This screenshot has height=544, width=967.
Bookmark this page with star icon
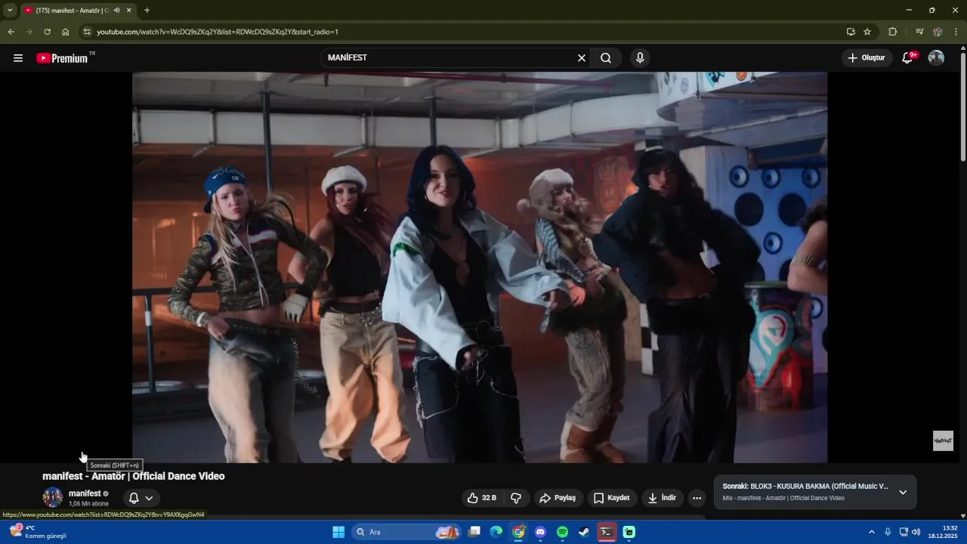pyautogui.click(x=867, y=32)
